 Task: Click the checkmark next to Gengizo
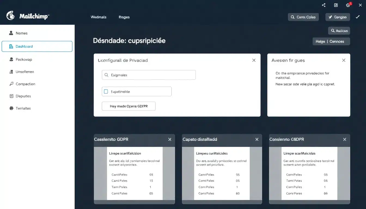coord(358,17)
